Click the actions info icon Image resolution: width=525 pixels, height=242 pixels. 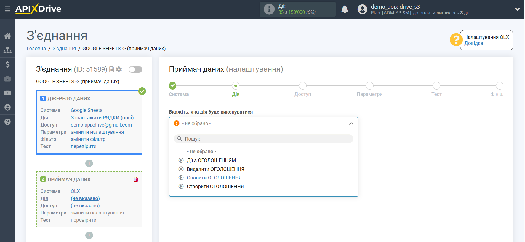pyautogui.click(x=269, y=9)
